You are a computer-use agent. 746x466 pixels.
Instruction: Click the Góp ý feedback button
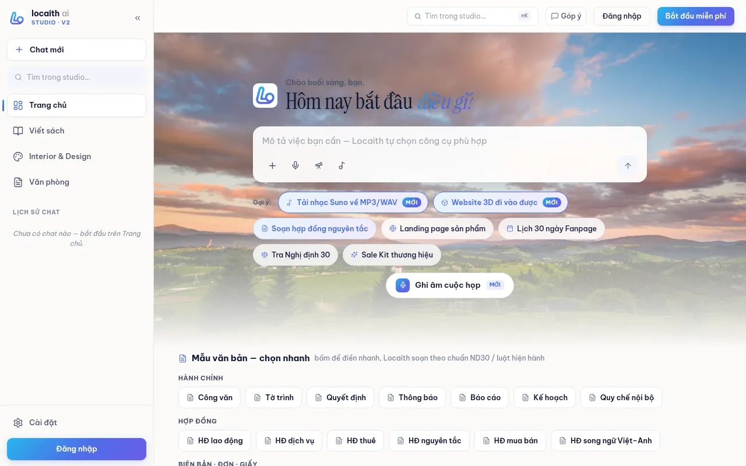point(566,16)
